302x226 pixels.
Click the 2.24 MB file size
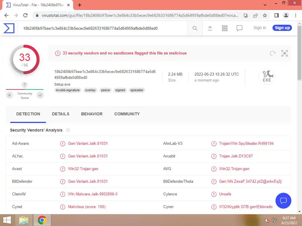pos(175,74)
